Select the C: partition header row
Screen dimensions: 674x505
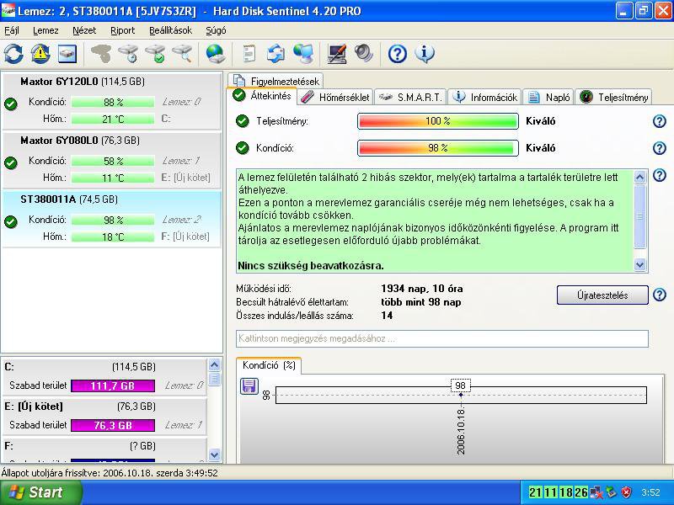[80, 367]
